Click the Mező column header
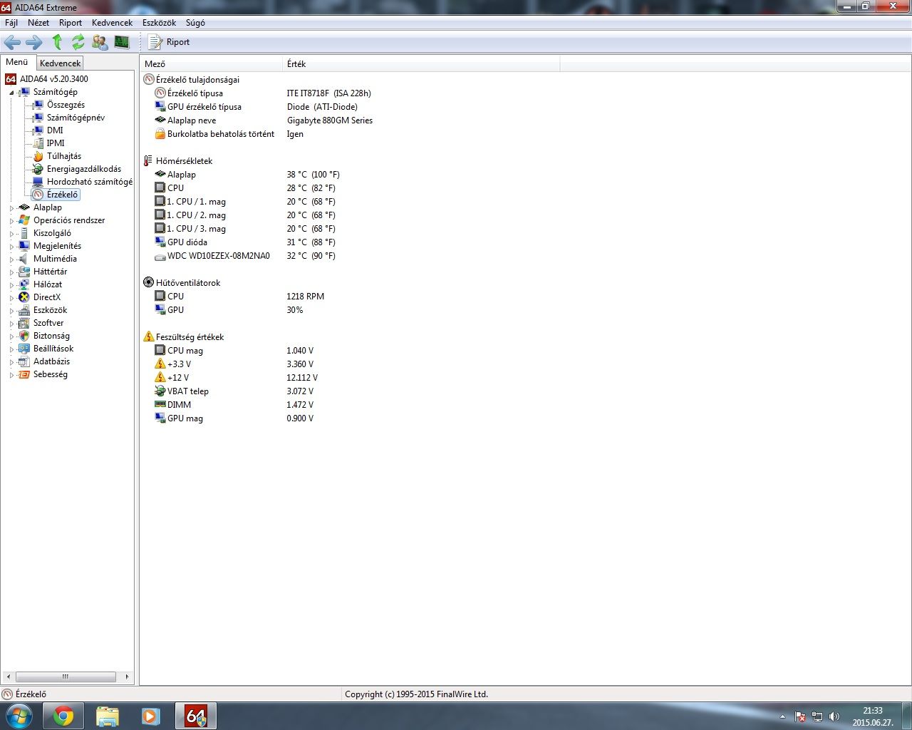 tap(212, 64)
